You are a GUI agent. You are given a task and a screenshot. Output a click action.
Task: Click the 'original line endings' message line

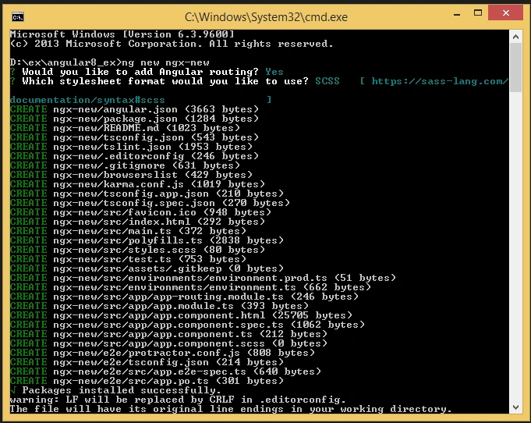(231, 410)
